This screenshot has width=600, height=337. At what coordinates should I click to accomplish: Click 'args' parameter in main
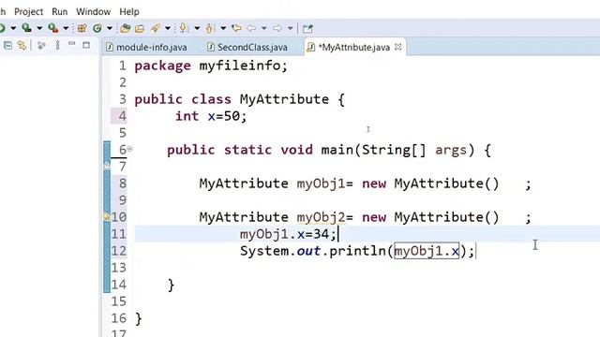[451, 150]
